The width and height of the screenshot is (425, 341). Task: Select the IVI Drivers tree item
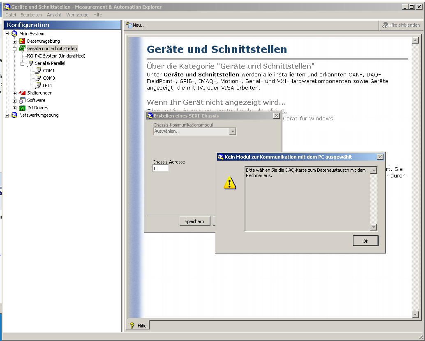tap(38, 108)
